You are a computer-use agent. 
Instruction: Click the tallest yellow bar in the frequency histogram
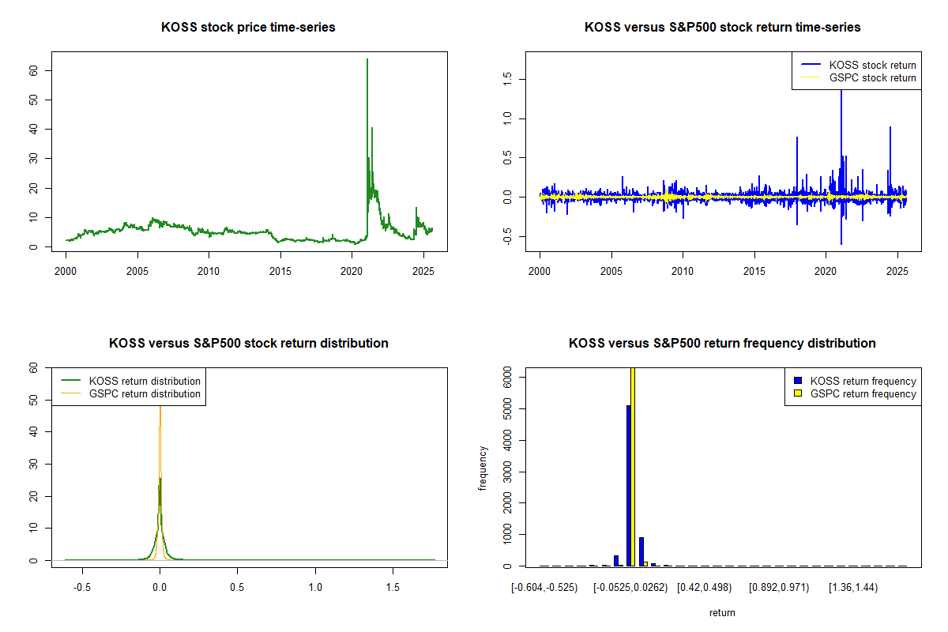click(633, 466)
